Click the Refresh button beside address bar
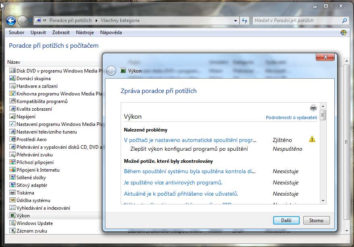 245,20
